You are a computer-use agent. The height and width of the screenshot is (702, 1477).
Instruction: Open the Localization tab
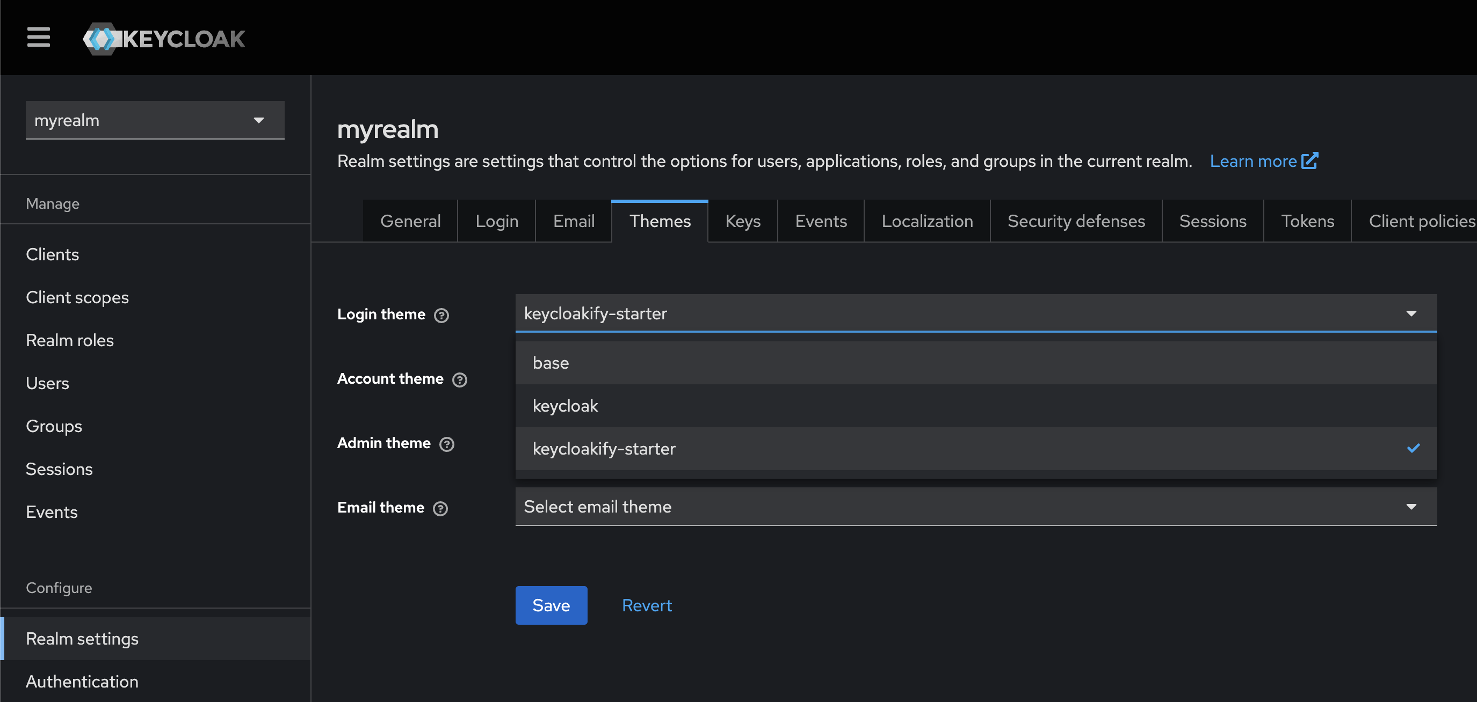pos(926,221)
